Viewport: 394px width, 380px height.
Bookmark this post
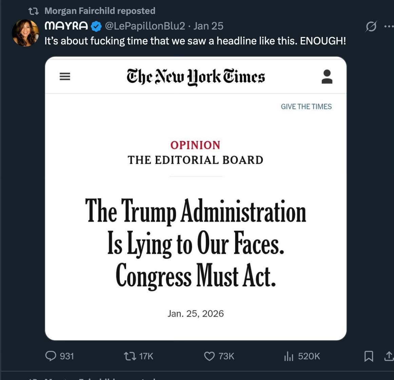pos(369,356)
